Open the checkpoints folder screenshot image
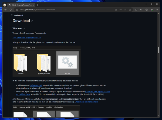Viewport: 162px width, 120px height. coord(46,111)
